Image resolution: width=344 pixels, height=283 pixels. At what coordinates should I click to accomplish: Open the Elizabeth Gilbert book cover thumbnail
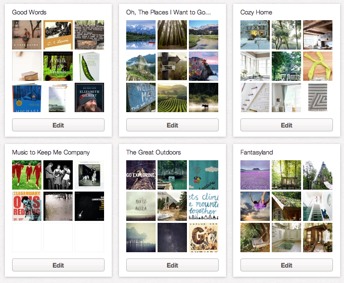click(89, 98)
